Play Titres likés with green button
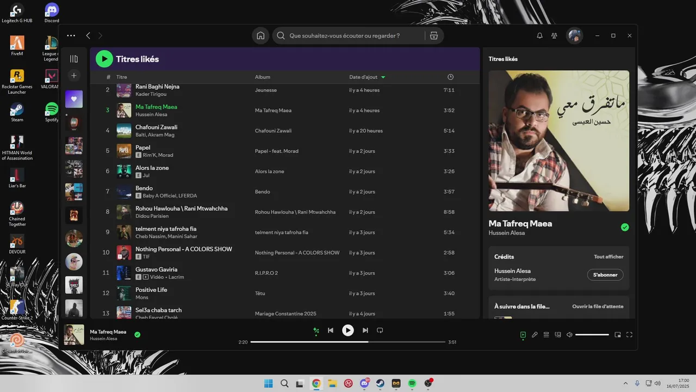The image size is (696, 392). (x=104, y=59)
